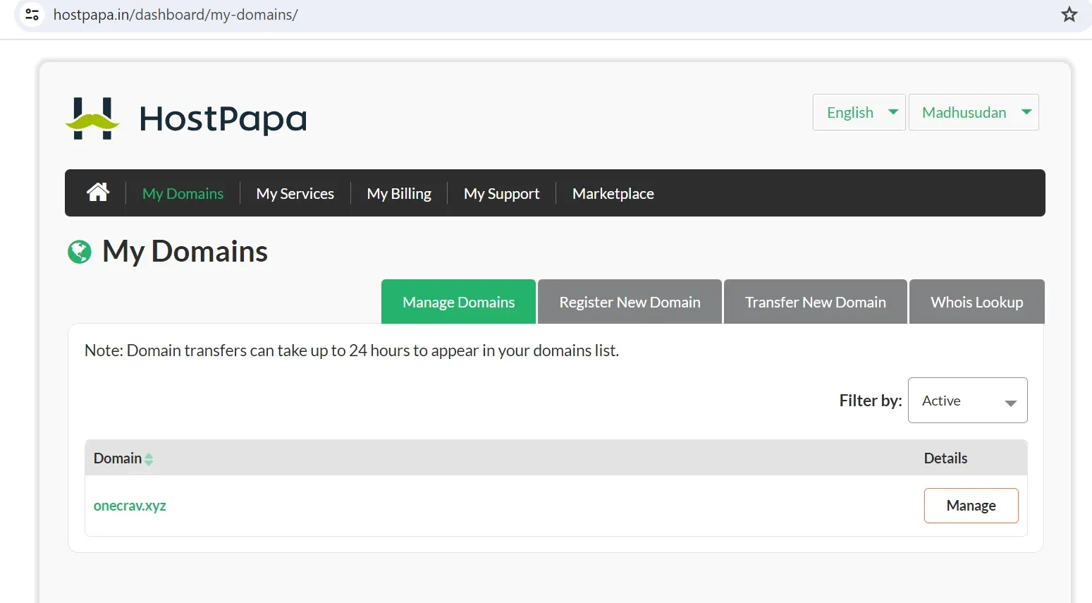Open My Support in the navigation bar
The image size is (1092, 603).
(501, 193)
